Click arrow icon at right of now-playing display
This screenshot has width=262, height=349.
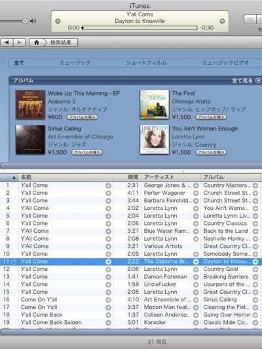pyautogui.click(x=222, y=21)
